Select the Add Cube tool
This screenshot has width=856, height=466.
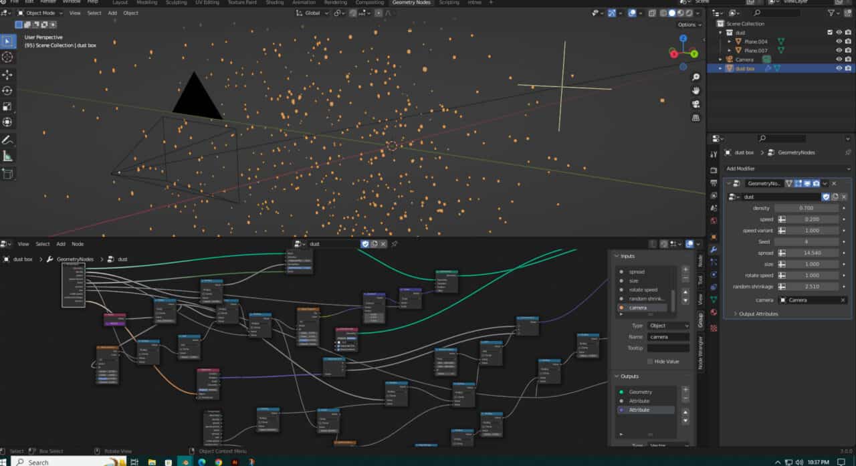8,174
